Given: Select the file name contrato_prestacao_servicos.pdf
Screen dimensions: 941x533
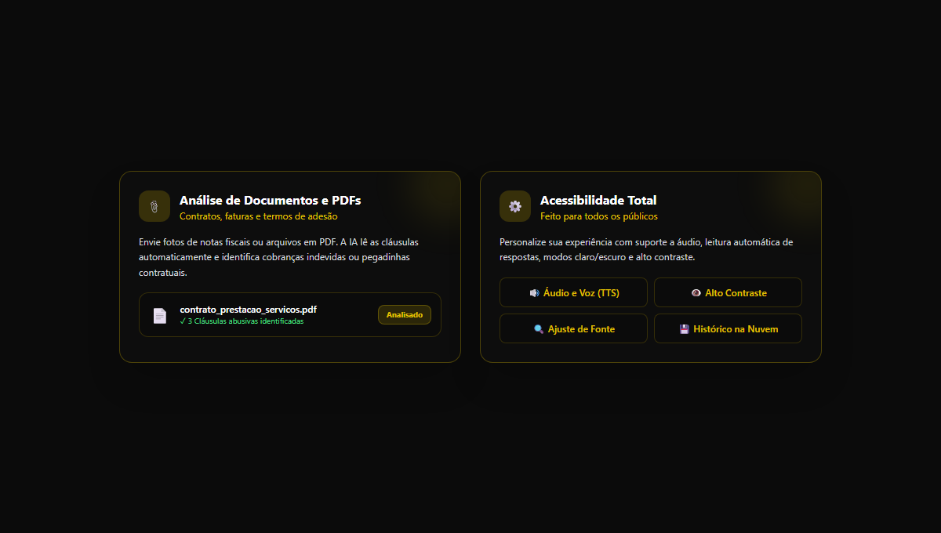Looking at the screenshot, I should click(249, 310).
